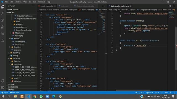Open Groups.php model file

[x=19, y=44]
